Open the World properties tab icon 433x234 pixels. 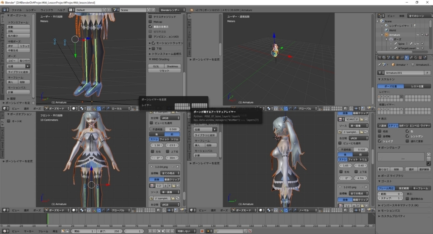tap(393, 57)
